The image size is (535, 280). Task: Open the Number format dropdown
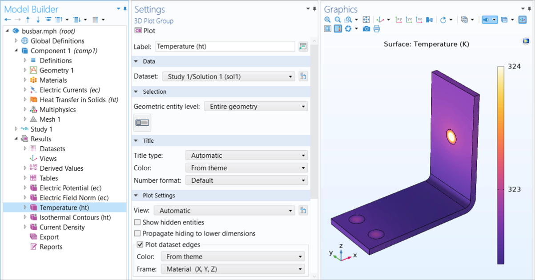[246, 180]
